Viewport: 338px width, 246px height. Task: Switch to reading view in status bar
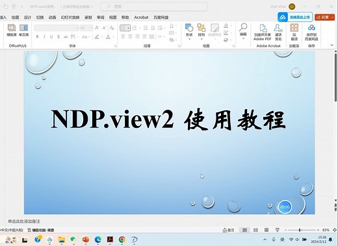click(266, 230)
